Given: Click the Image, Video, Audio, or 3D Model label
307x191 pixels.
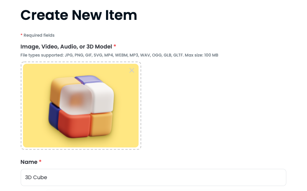Looking at the screenshot, I should coord(66,47).
